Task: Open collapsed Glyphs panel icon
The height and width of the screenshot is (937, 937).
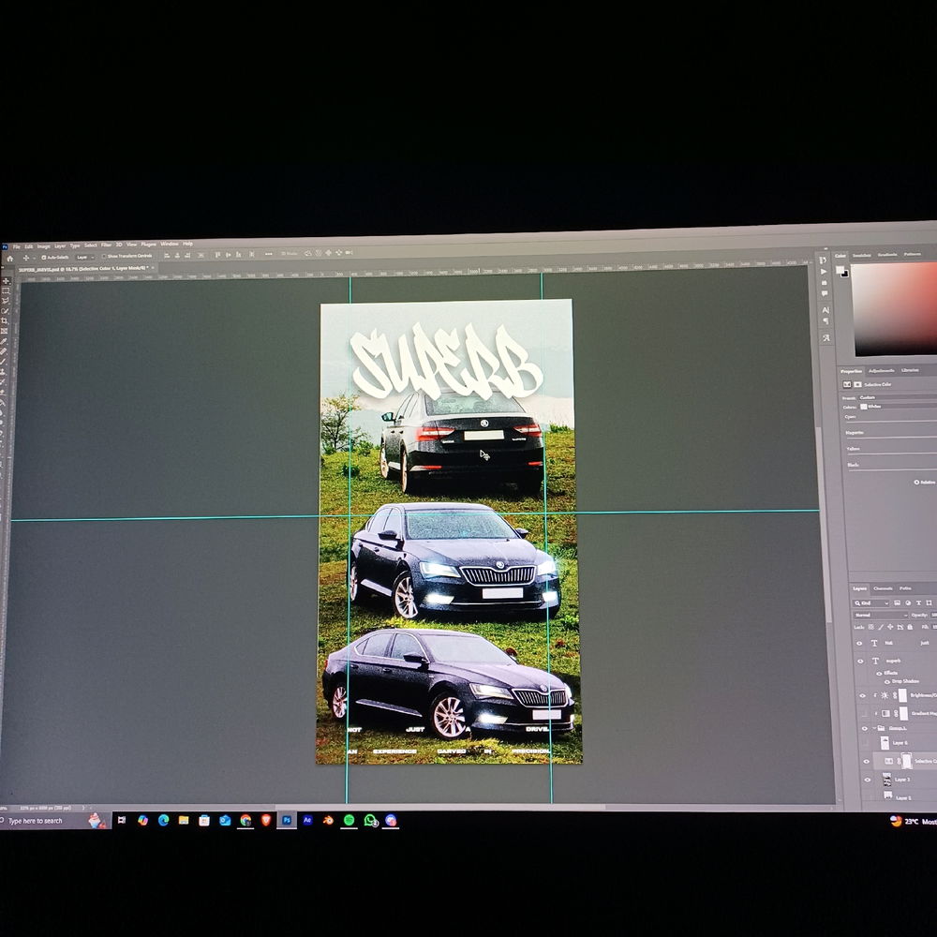Action: tap(826, 337)
